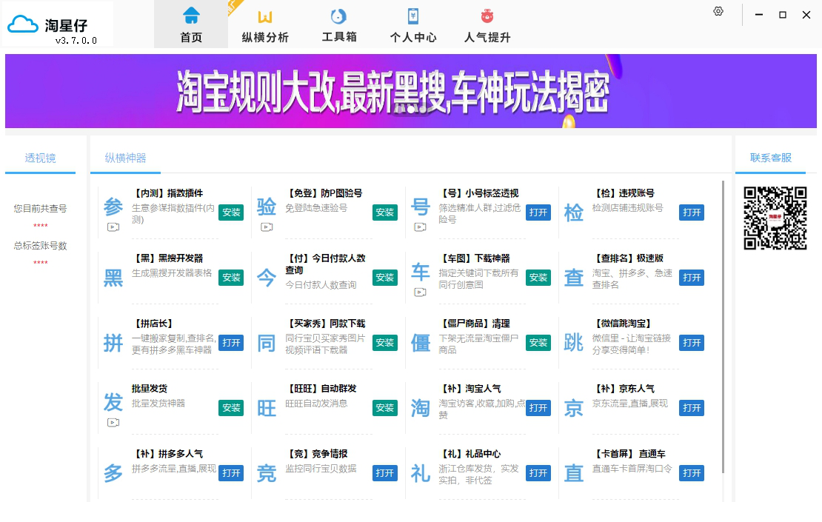This screenshot has height=522, width=822.
Task: Click the 京 icon for 京东人气
Action: tap(574, 408)
